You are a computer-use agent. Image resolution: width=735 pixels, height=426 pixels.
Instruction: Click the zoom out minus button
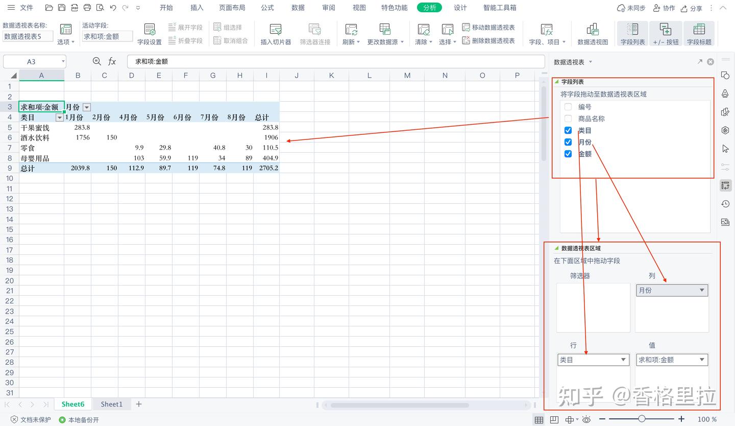[x=603, y=419]
